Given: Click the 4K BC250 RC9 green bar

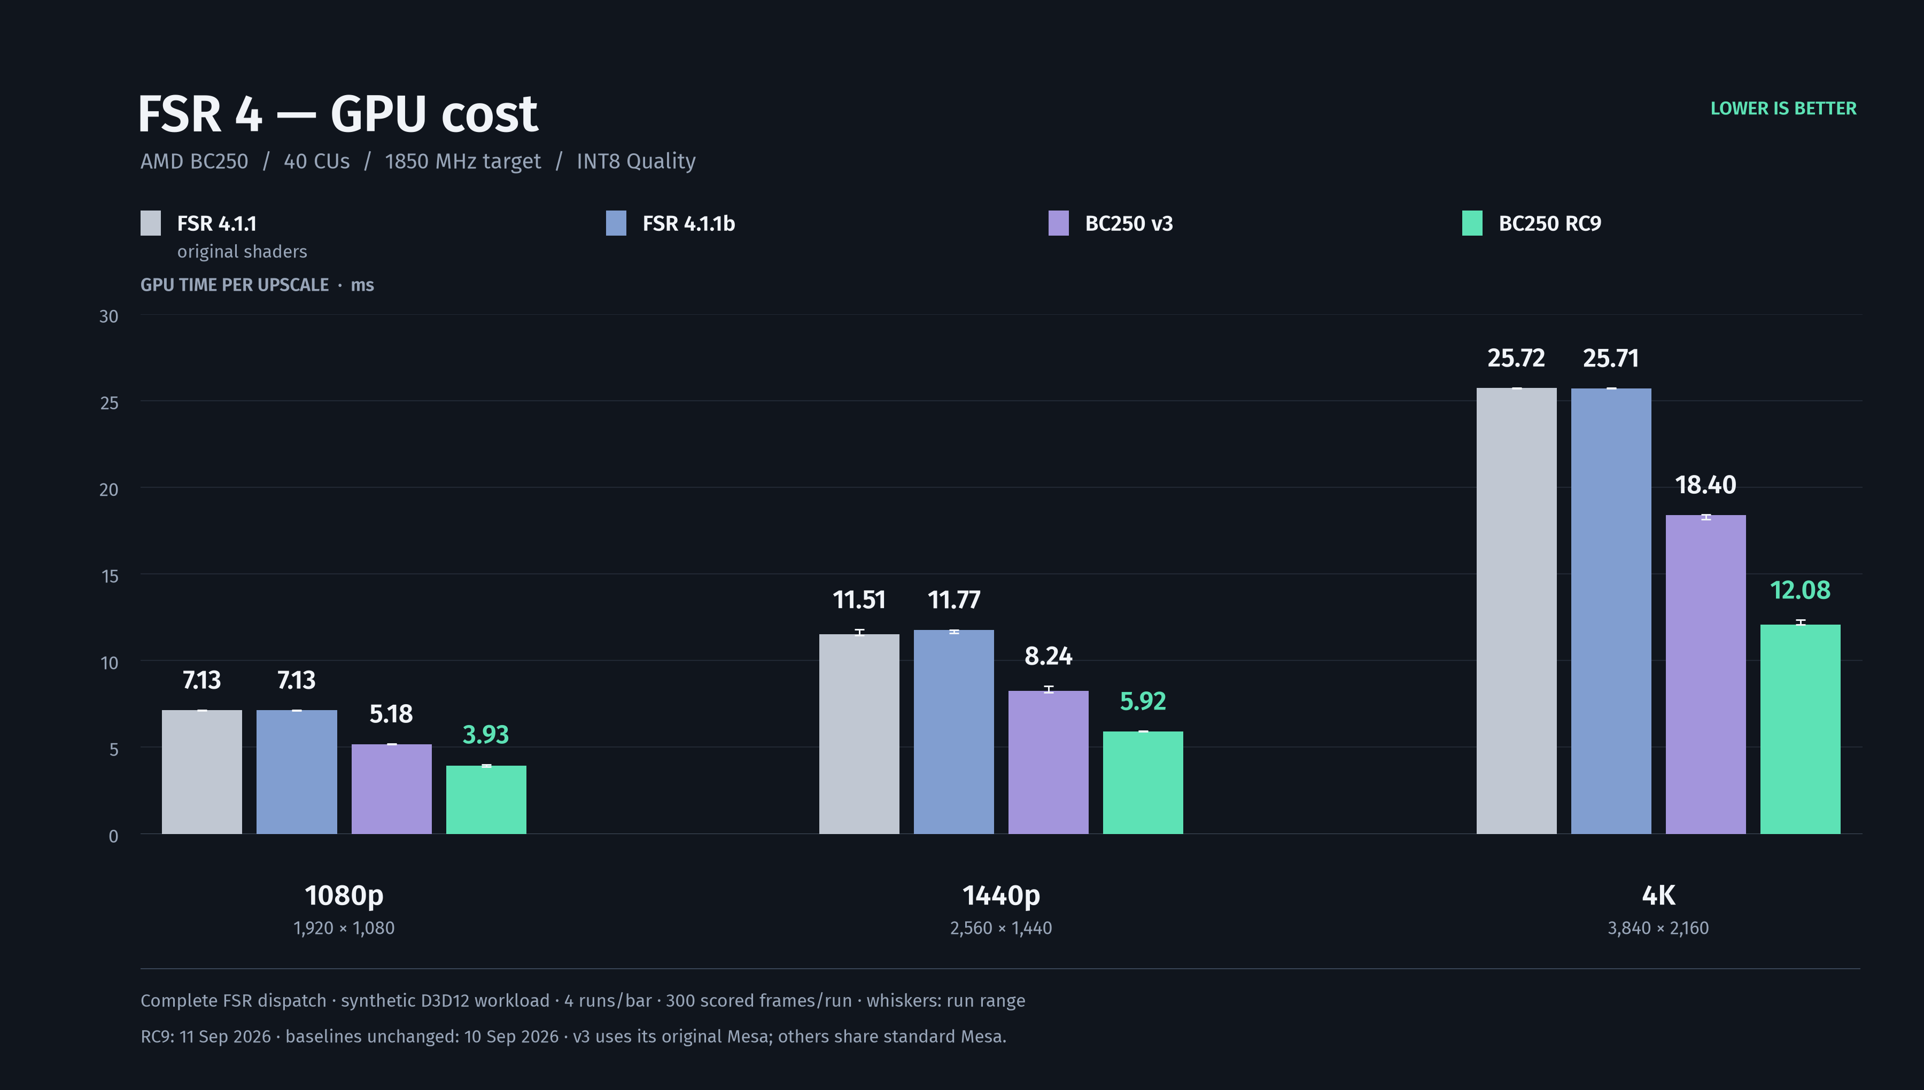Looking at the screenshot, I should point(1801,729).
